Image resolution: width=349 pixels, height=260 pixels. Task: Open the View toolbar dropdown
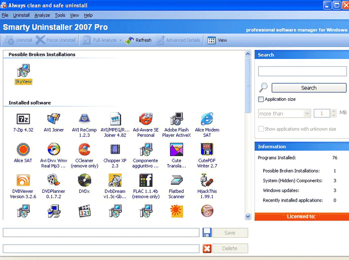[217, 40]
